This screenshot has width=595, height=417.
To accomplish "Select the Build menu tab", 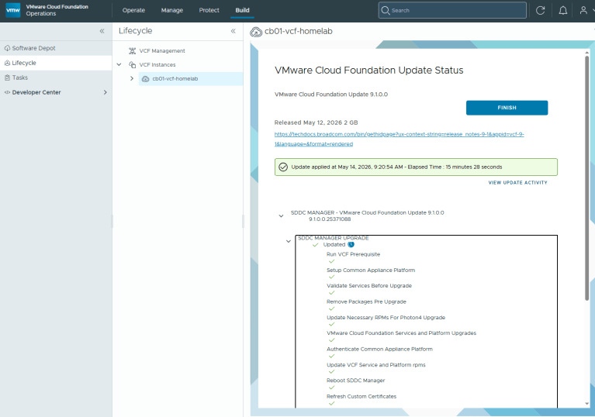I will [242, 10].
